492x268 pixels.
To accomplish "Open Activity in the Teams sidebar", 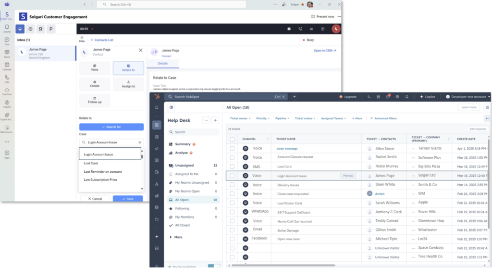I will click(x=7, y=28).
